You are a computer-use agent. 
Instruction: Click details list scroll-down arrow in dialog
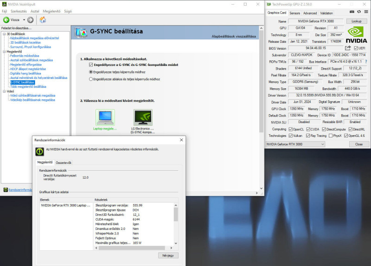(176, 243)
